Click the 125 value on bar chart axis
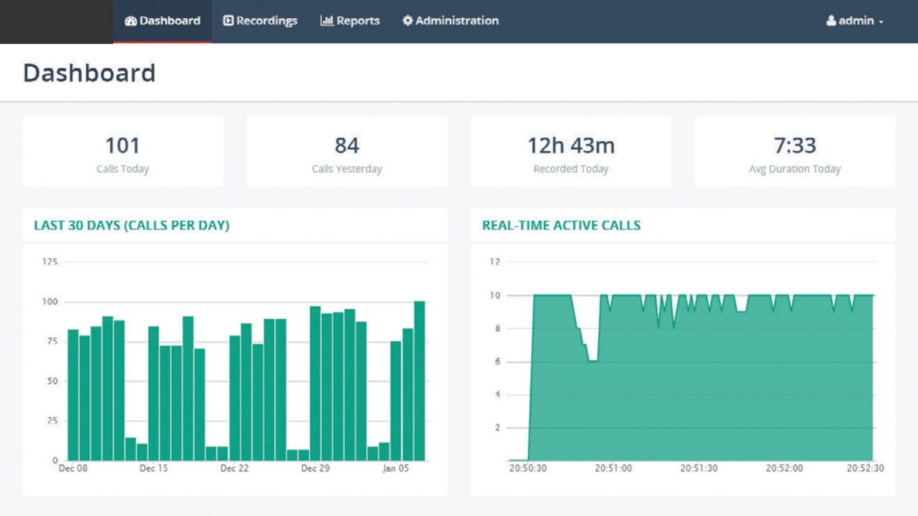This screenshot has height=516, width=918. (50, 262)
